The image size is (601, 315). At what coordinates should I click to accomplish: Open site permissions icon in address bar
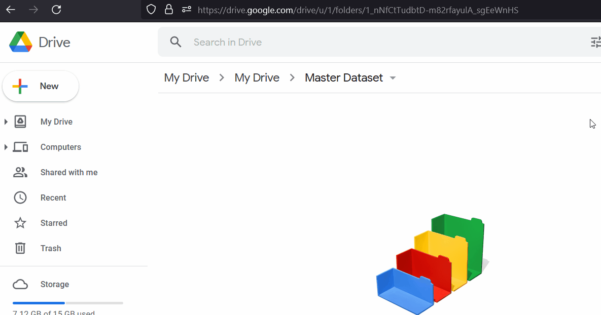coord(187,10)
